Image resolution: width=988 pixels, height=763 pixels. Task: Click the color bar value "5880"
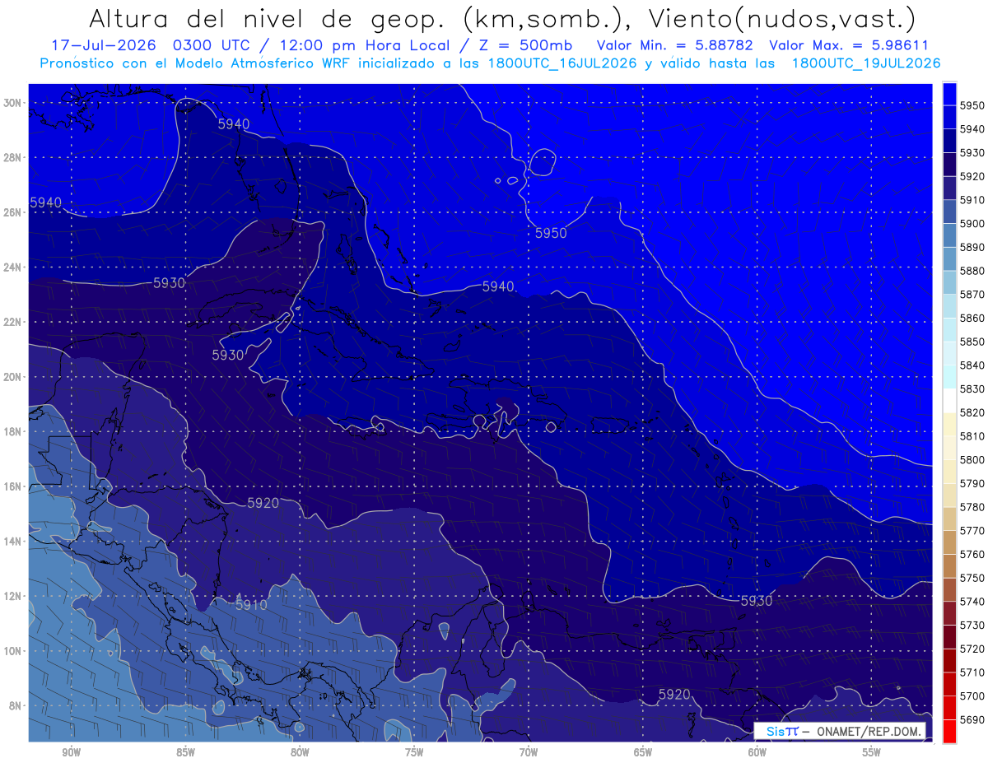click(972, 271)
